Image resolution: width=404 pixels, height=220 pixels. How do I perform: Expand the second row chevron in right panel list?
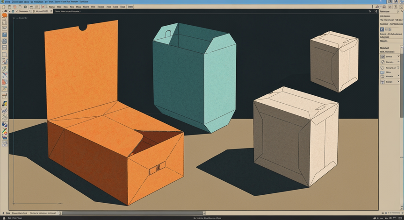coord(398,62)
